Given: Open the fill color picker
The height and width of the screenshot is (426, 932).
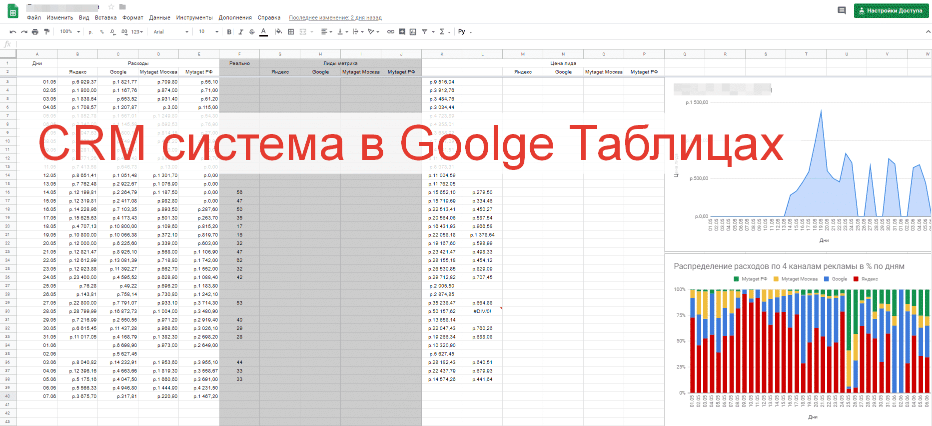Looking at the screenshot, I should [x=279, y=31].
